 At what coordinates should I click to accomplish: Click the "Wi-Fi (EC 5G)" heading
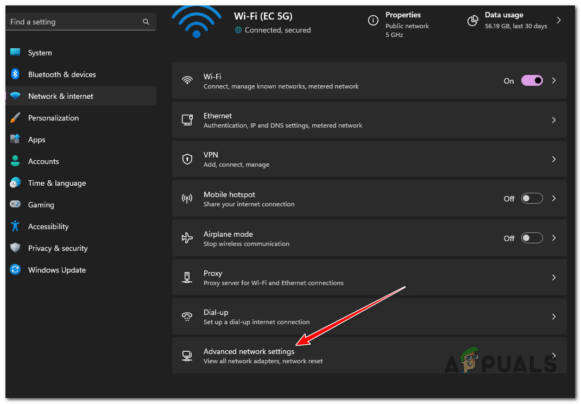pyautogui.click(x=263, y=16)
